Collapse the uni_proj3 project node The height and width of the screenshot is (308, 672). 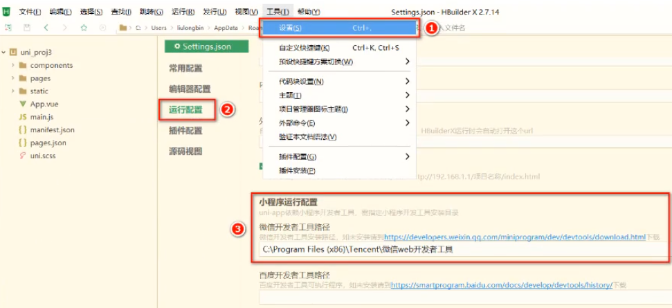[4, 53]
